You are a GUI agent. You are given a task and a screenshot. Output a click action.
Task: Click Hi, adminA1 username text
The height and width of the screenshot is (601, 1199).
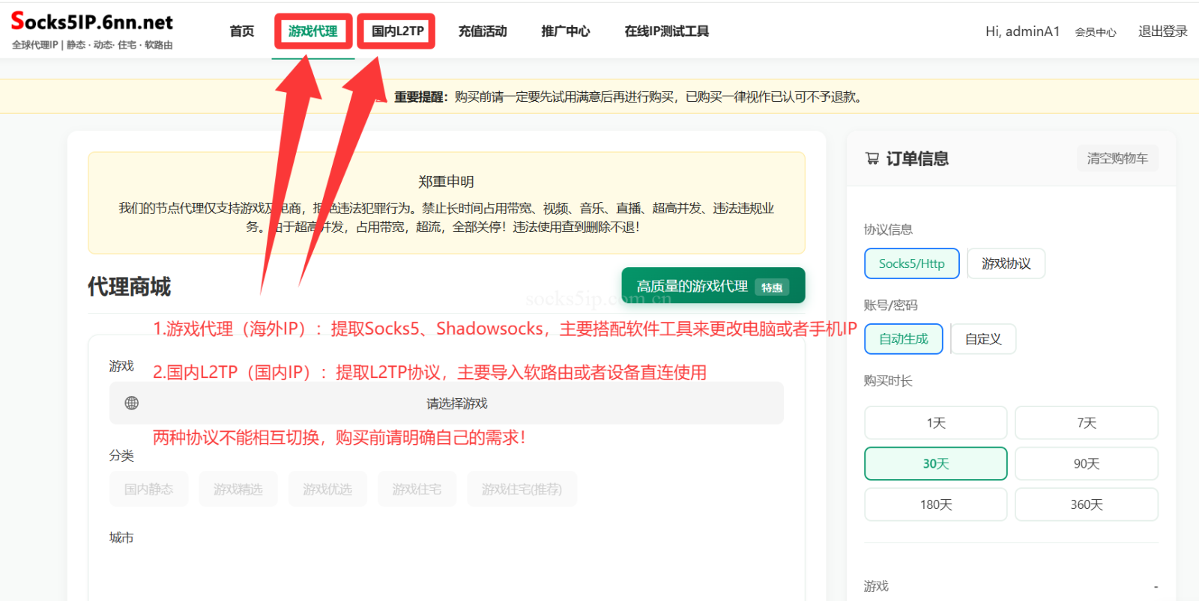pyautogui.click(x=1022, y=31)
